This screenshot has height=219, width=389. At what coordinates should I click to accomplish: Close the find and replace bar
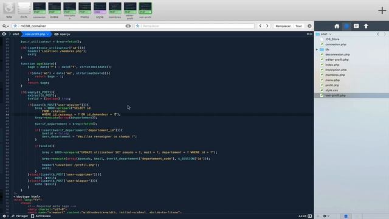pyautogui.click(x=309, y=26)
